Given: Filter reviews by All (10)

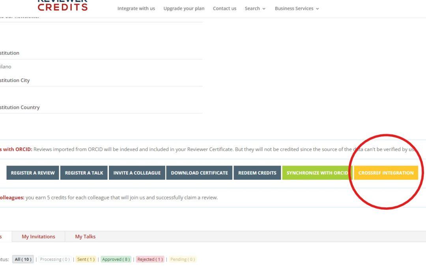Looking at the screenshot, I should click(23, 259).
